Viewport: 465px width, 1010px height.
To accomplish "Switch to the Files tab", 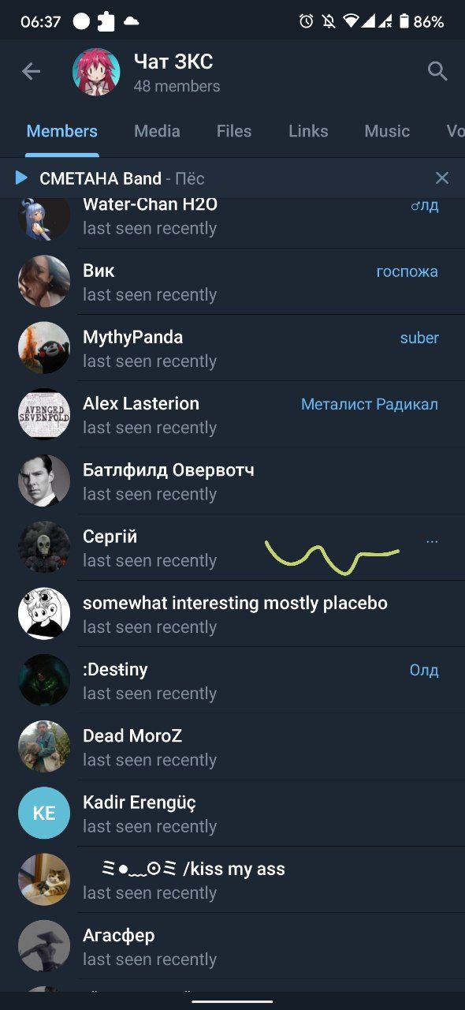I will point(234,131).
